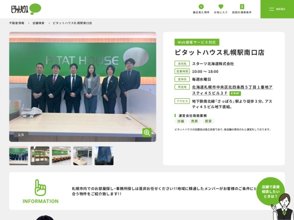Screen dimensions: 294x220
Task: Click the INFORMATION pointing hand icon
Action: [40, 187]
